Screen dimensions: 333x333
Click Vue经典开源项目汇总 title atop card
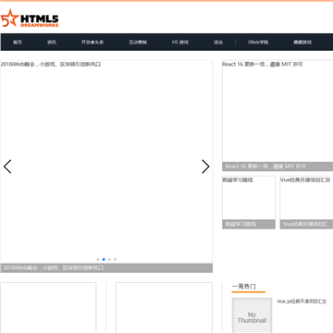[305, 180]
